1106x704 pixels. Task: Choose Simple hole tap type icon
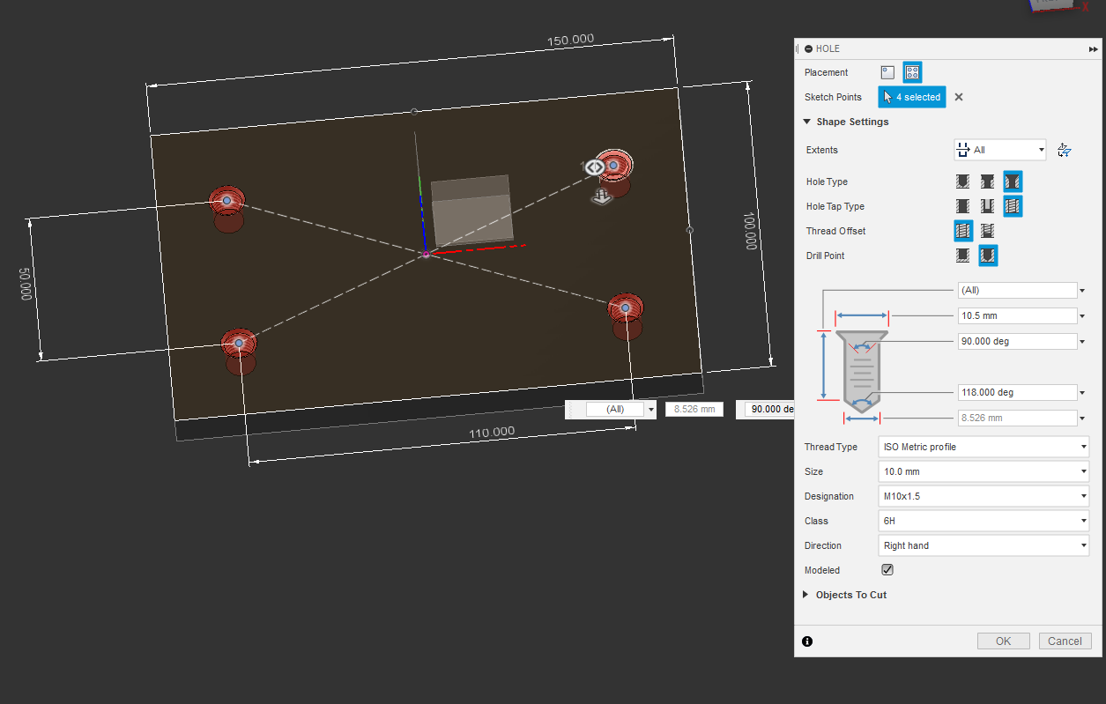click(963, 206)
